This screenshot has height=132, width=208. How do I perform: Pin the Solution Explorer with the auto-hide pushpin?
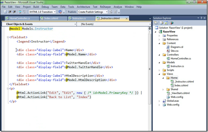(x=201, y=18)
